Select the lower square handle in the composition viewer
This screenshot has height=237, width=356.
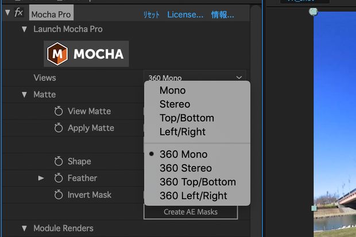coord(314,208)
